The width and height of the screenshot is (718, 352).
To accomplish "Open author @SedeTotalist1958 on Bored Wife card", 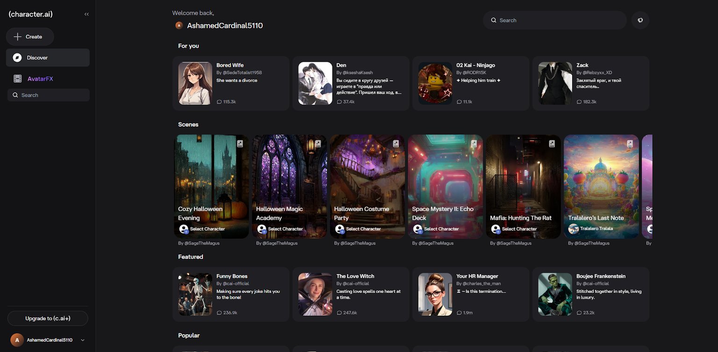I will [241, 73].
